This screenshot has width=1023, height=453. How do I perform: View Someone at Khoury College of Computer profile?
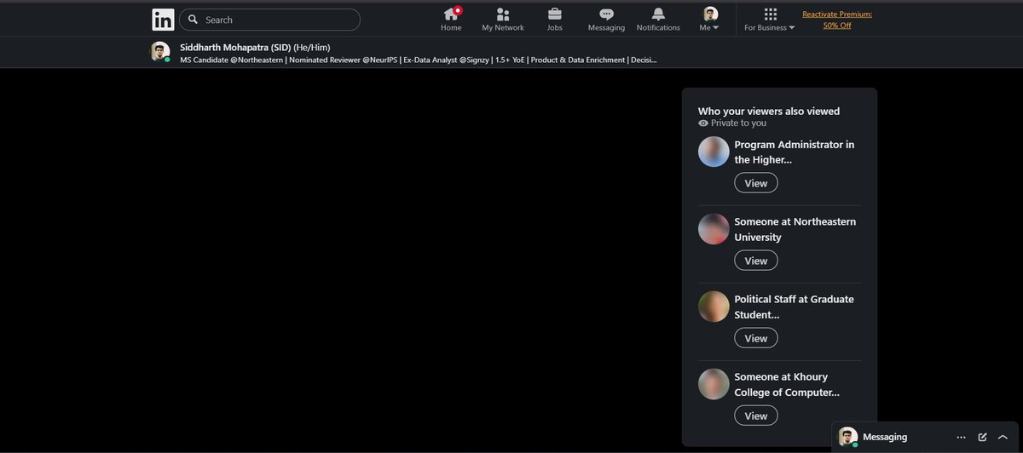tap(756, 416)
